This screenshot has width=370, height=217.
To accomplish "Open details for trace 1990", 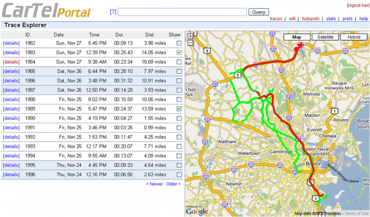I will click(x=12, y=118).
